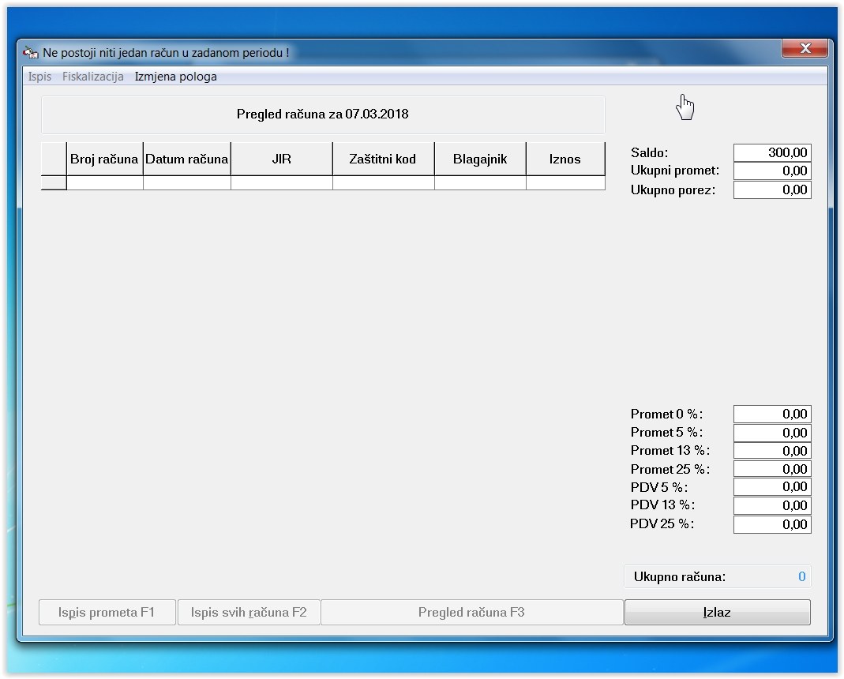Open the Fiskalizacija menu
This screenshot has width=844, height=679.
pos(92,77)
